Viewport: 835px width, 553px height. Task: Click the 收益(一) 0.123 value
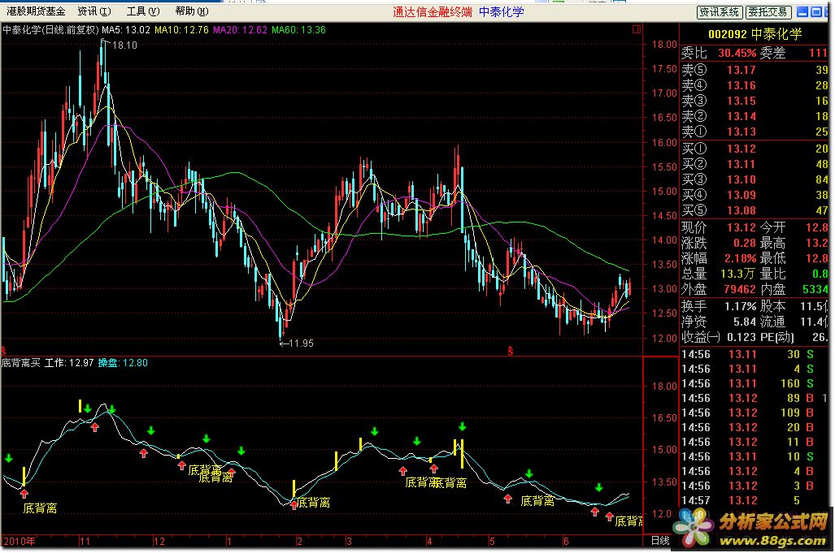[x=741, y=337]
